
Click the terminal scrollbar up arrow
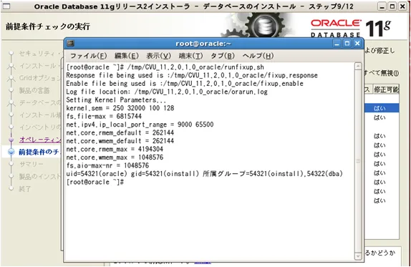pos(358,66)
